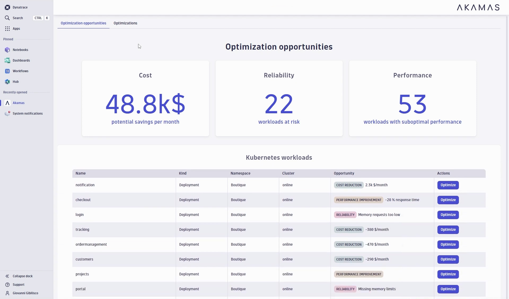Open the Support help option
The width and height of the screenshot is (509, 299).
tap(18, 284)
